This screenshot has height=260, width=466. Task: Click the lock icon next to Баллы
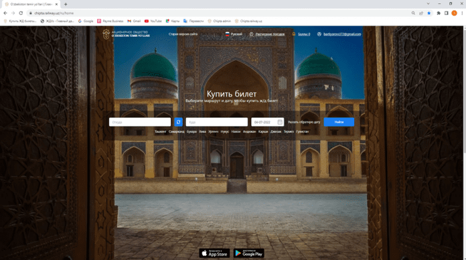294,34
